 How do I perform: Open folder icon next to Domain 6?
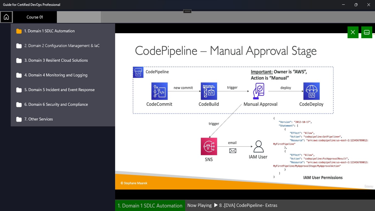pyautogui.click(x=19, y=105)
